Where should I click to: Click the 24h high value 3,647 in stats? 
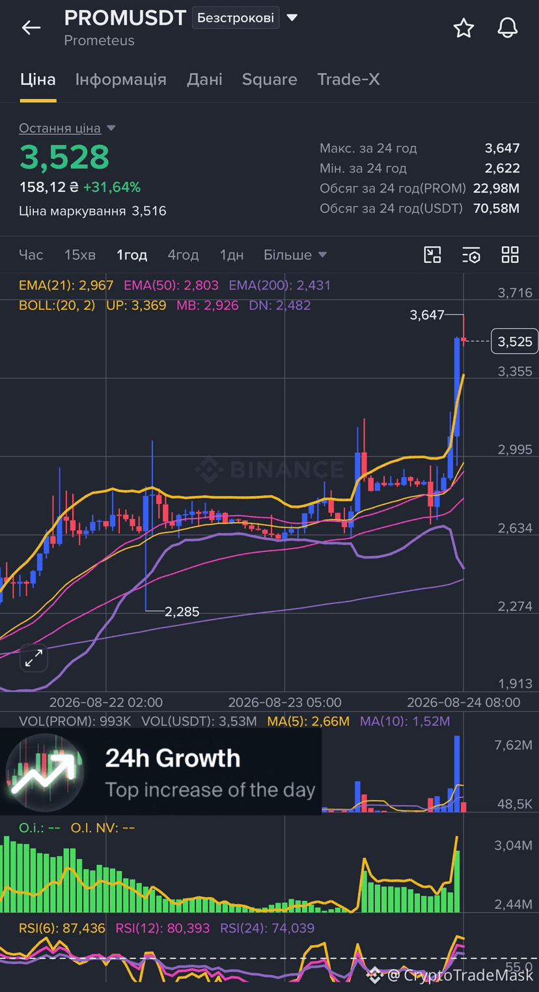pyautogui.click(x=503, y=148)
